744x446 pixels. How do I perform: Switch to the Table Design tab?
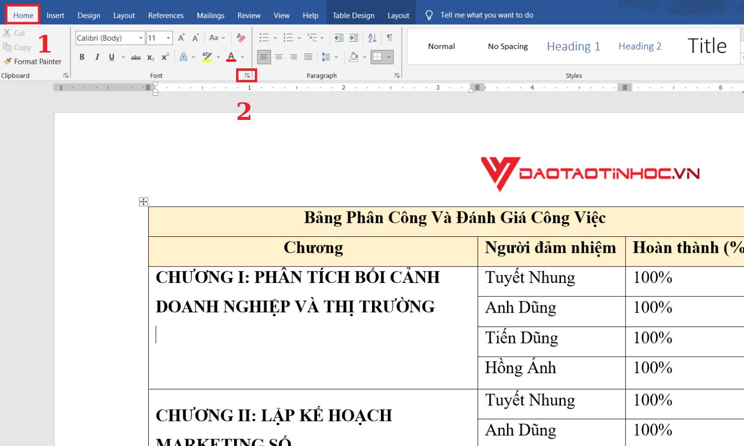click(353, 15)
